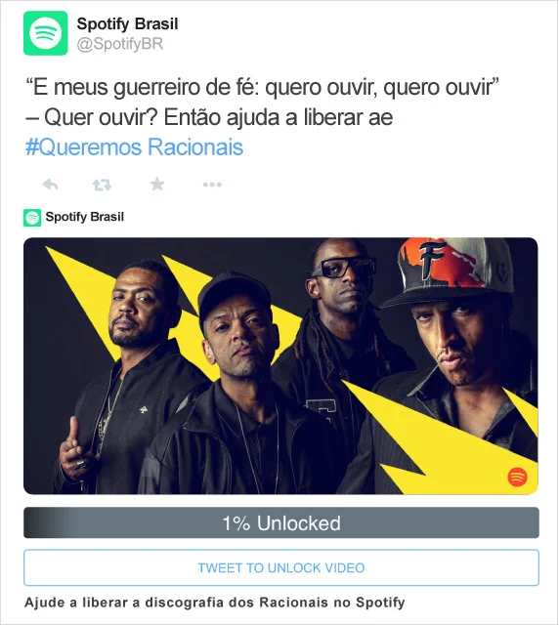Click the Spotify Brasil name above the card image
The height and width of the screenshot is (625, 559).
pos(85,217)
